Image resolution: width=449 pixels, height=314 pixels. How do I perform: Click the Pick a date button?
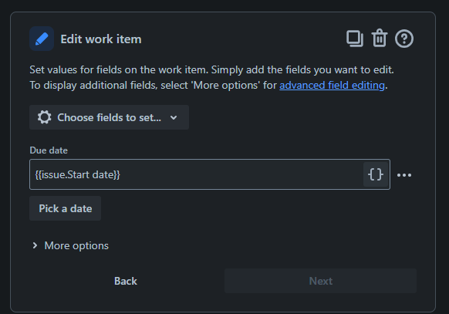[66, 208]
